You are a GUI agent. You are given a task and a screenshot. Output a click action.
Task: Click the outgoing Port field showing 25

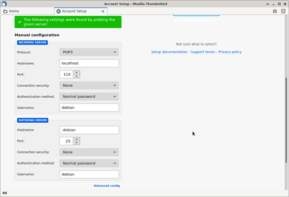66,141
